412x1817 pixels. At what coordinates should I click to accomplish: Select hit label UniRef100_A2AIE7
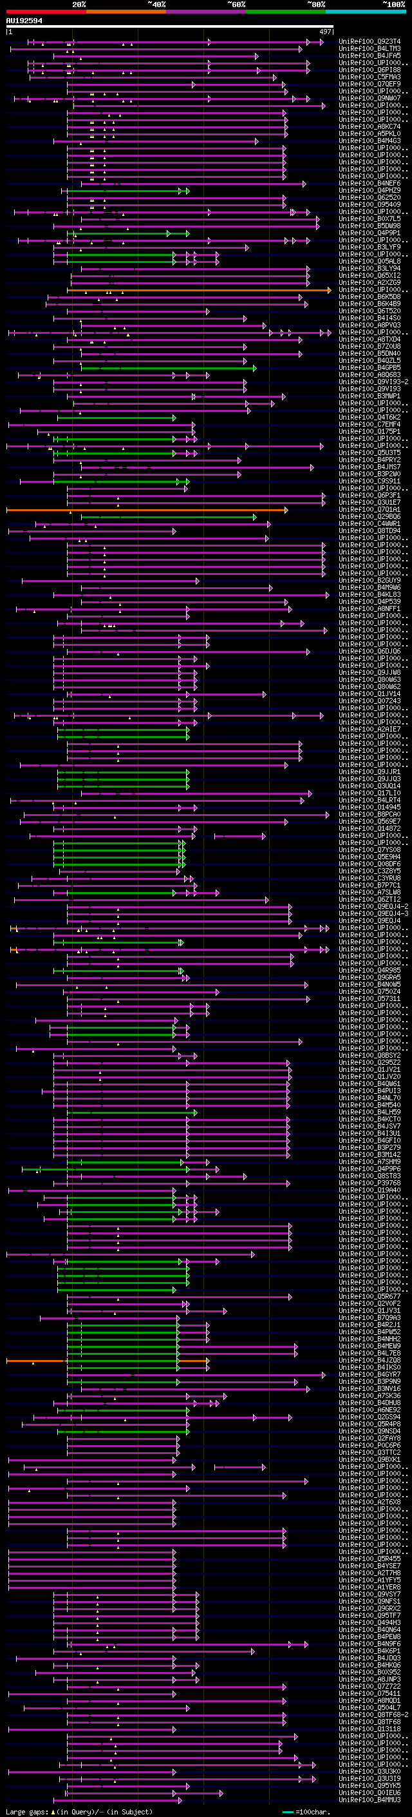370,730
